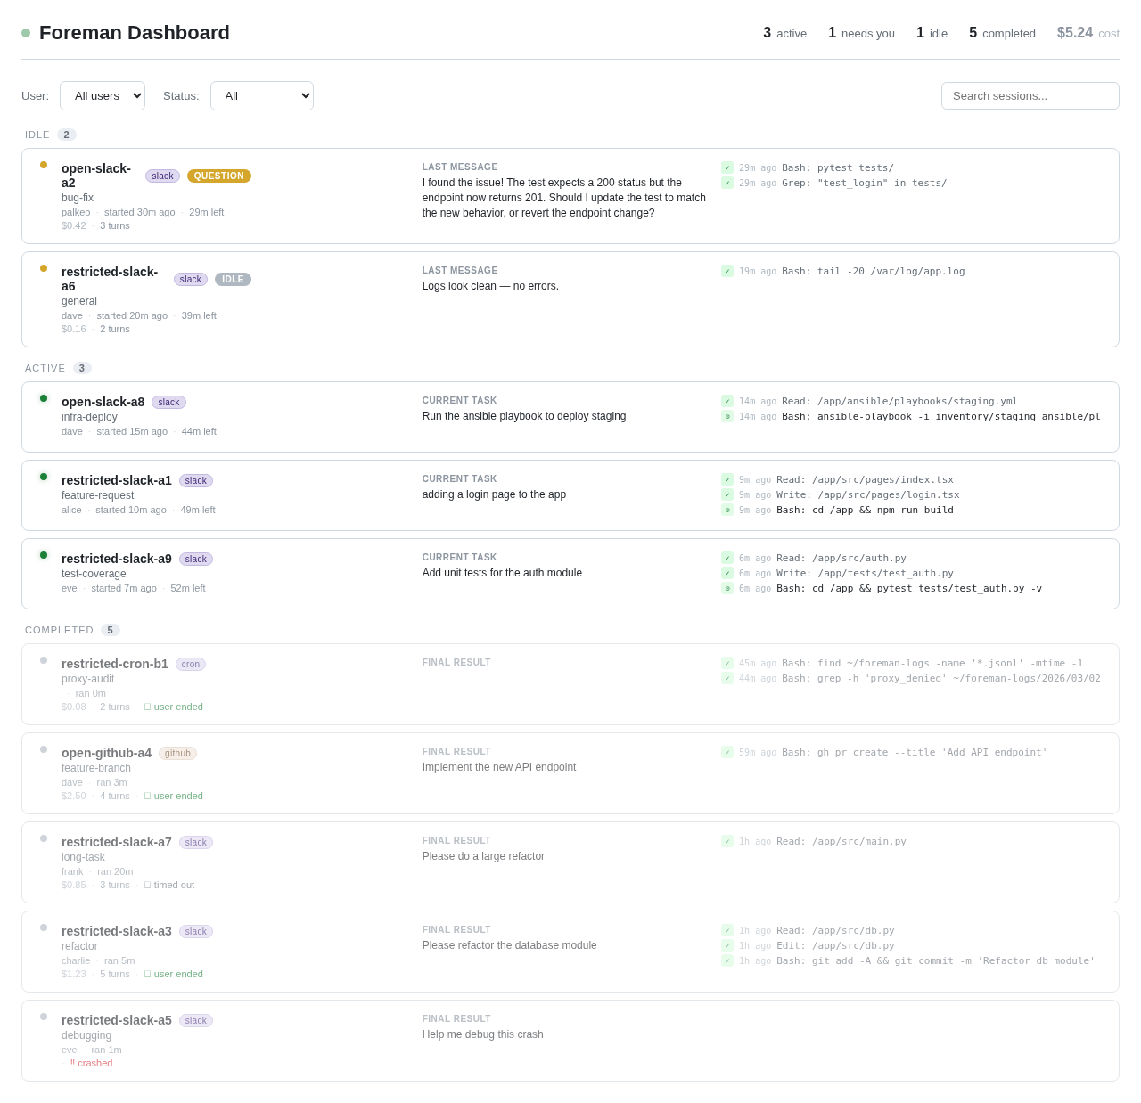Click the cron tag on restricted-cron-b1

191,665
